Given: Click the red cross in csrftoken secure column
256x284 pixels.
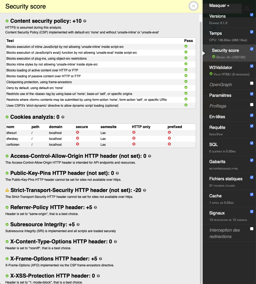Looking at the screenshot, I should click(77, 144).
